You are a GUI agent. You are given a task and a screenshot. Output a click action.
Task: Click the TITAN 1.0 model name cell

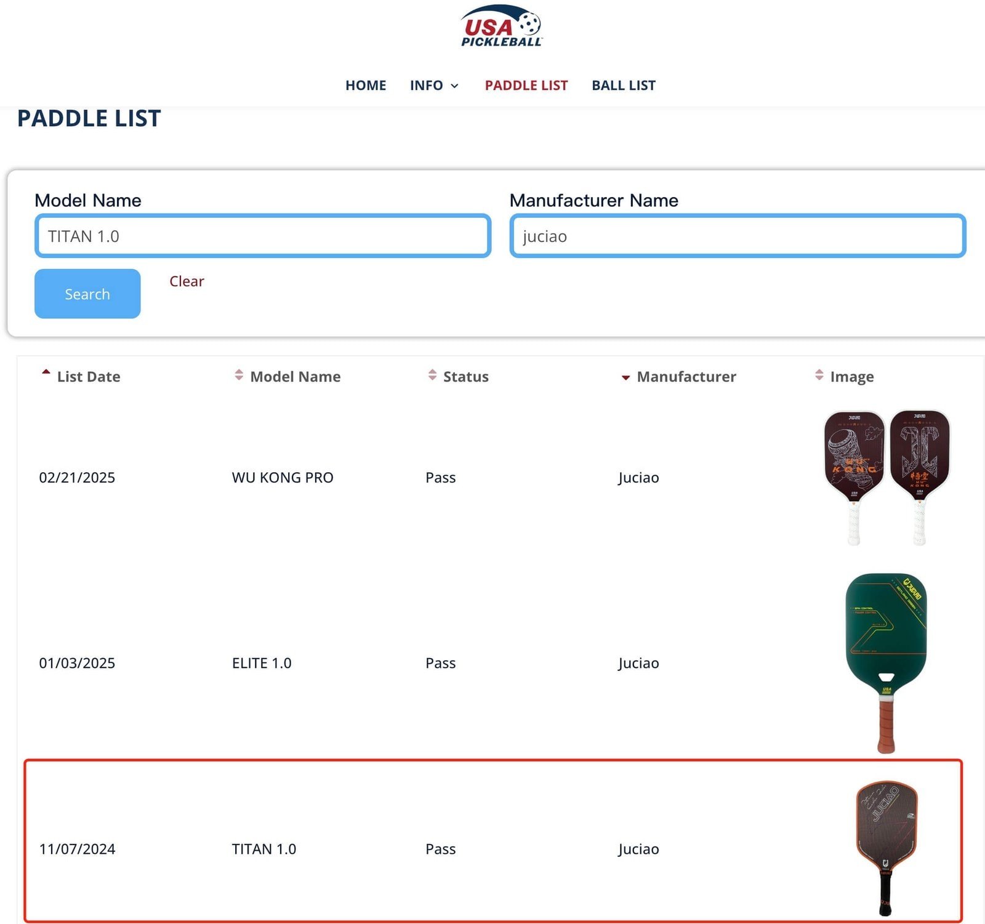tap(264, 849)
